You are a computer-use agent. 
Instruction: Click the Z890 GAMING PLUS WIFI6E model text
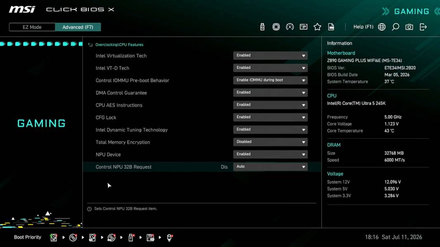coord(364,61)
